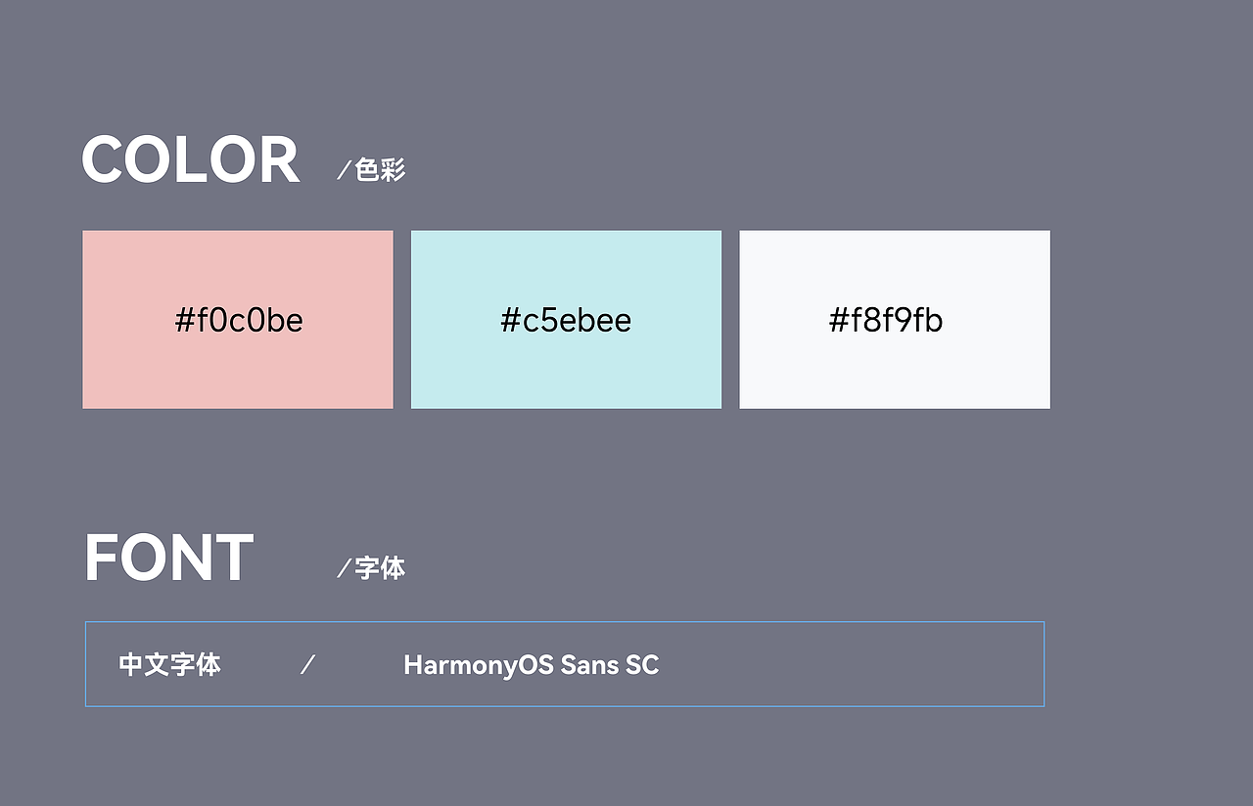Select the 中文字体 label
This screenshot has width=1253, height=806.
[169, 665]
